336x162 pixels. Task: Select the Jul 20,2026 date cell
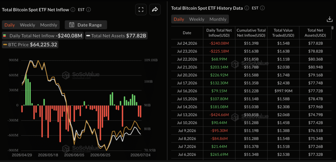point(187,75)
